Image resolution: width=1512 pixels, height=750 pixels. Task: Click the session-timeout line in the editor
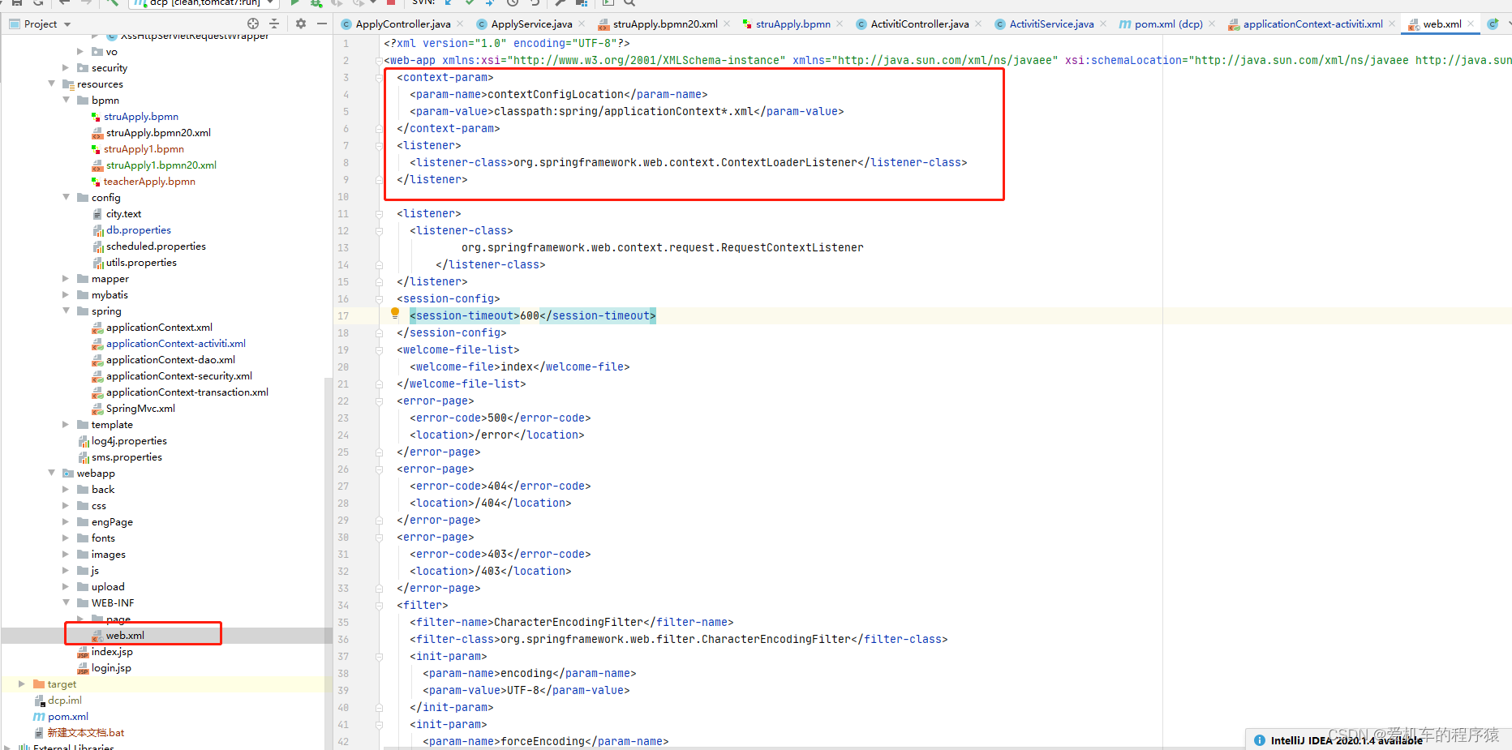[x=532, y=316]
